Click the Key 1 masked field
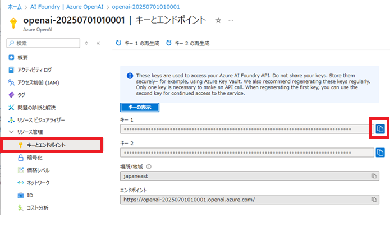 click(247, 129)
